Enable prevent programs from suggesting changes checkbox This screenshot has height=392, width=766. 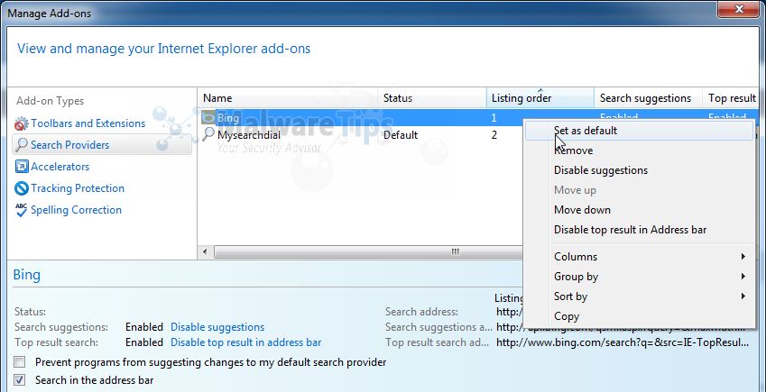(x=20, y=362)
